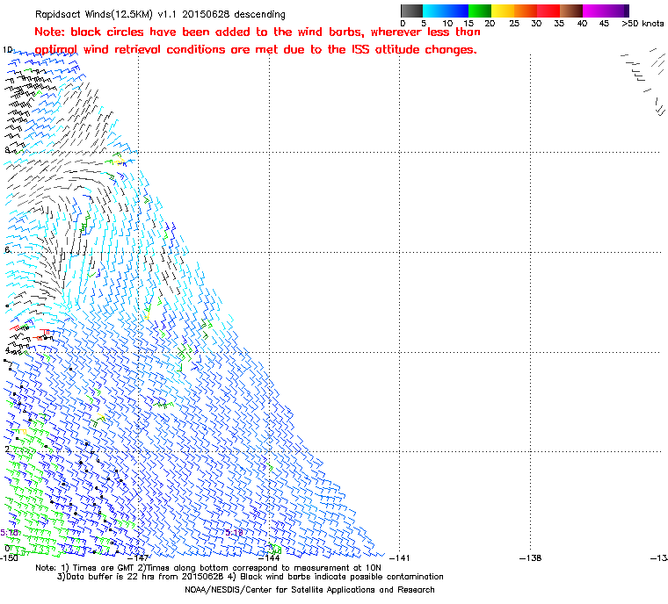668x604 pixels.
Task: Click the longitude label '-141'
Action: tap(400, 557)
